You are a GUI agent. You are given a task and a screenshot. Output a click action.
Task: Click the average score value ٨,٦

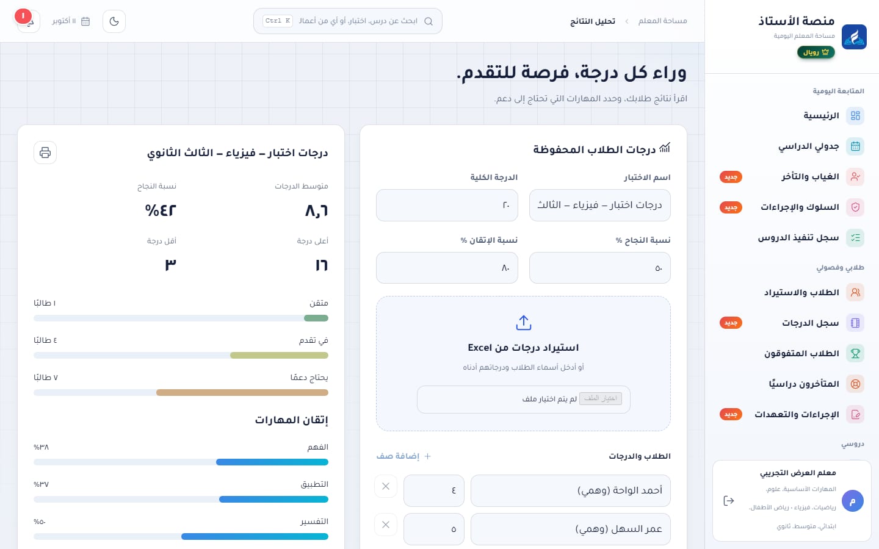[317, 210]
